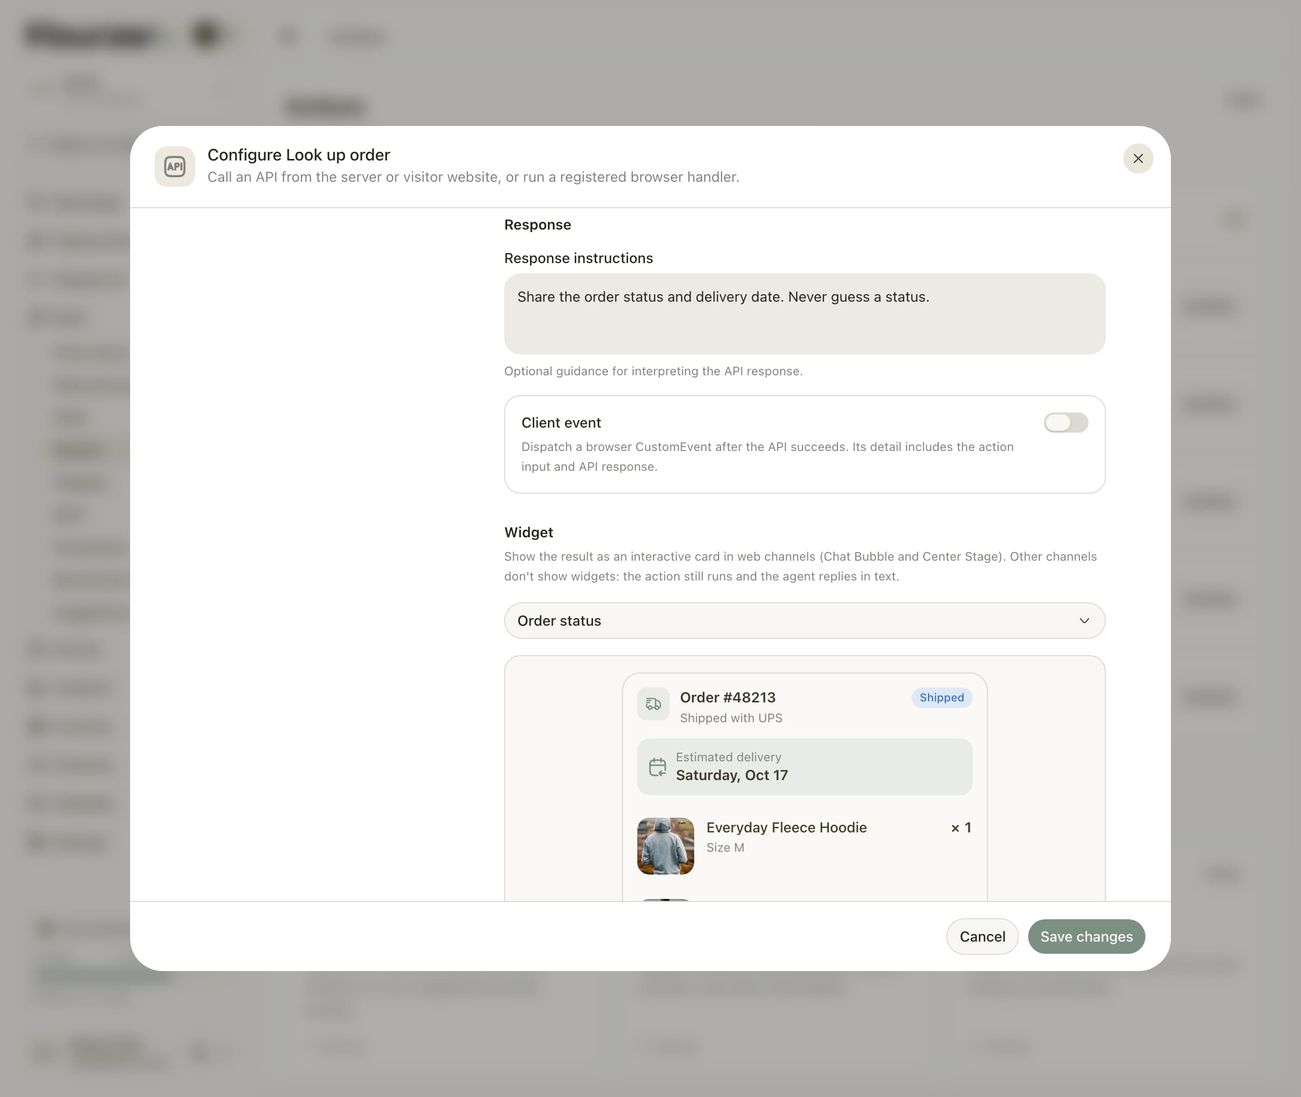Click the × 1 quantity label
Image resolution: width=1301 pixels, height=1097 pixels.
point(961,828)
